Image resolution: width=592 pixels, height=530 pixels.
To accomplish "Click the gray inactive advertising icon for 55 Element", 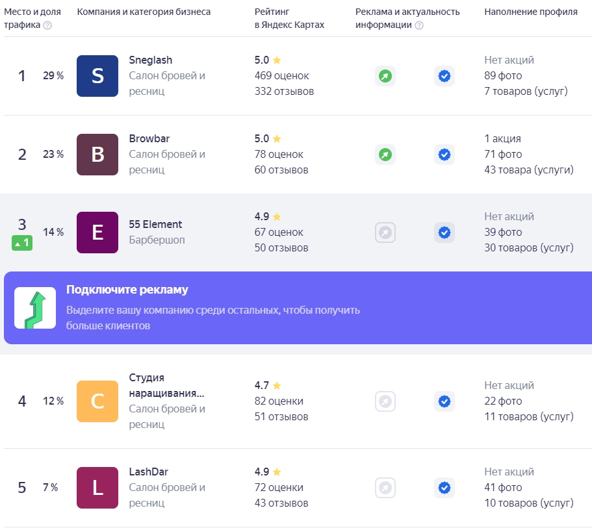I will click(x=385, y=233).
